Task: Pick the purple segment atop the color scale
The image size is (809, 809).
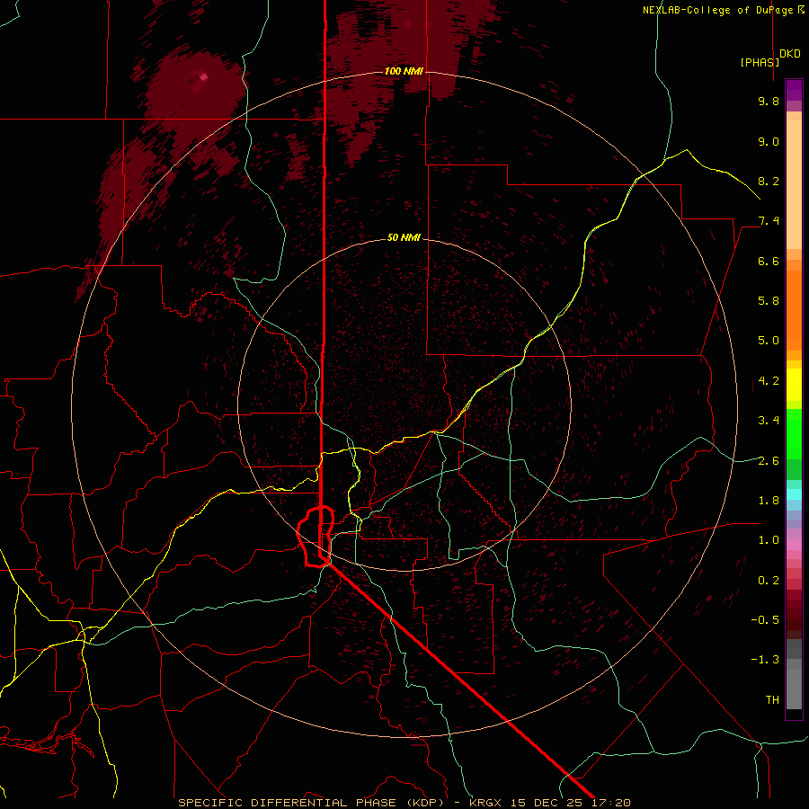Action: tap(794, 90)
